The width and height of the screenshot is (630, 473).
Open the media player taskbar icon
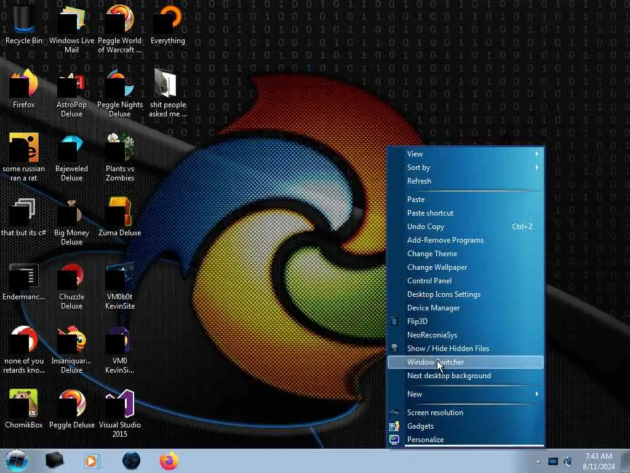91,461
